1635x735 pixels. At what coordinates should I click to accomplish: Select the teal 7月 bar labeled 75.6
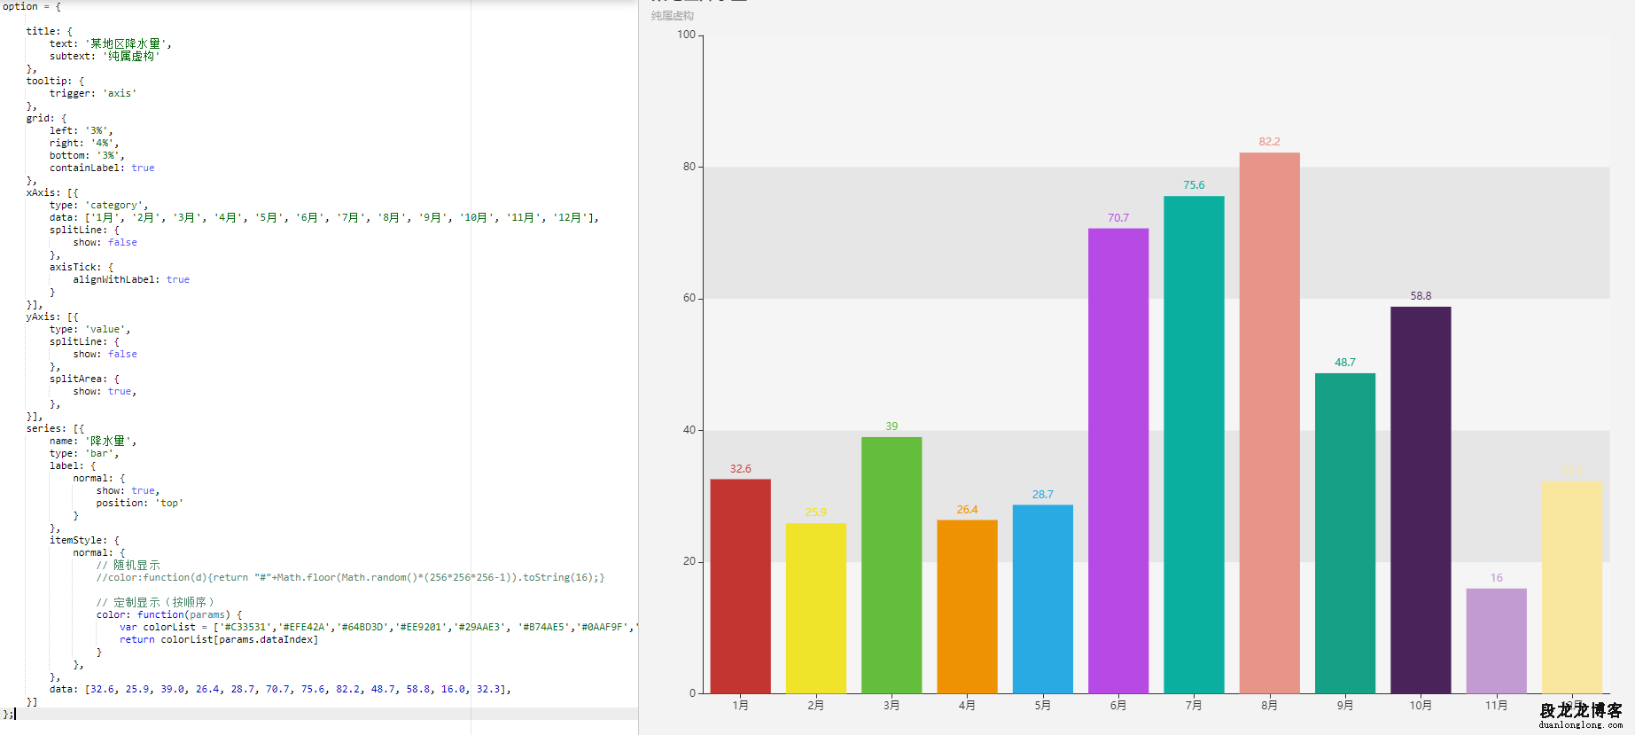click(x=1194, y=444)
